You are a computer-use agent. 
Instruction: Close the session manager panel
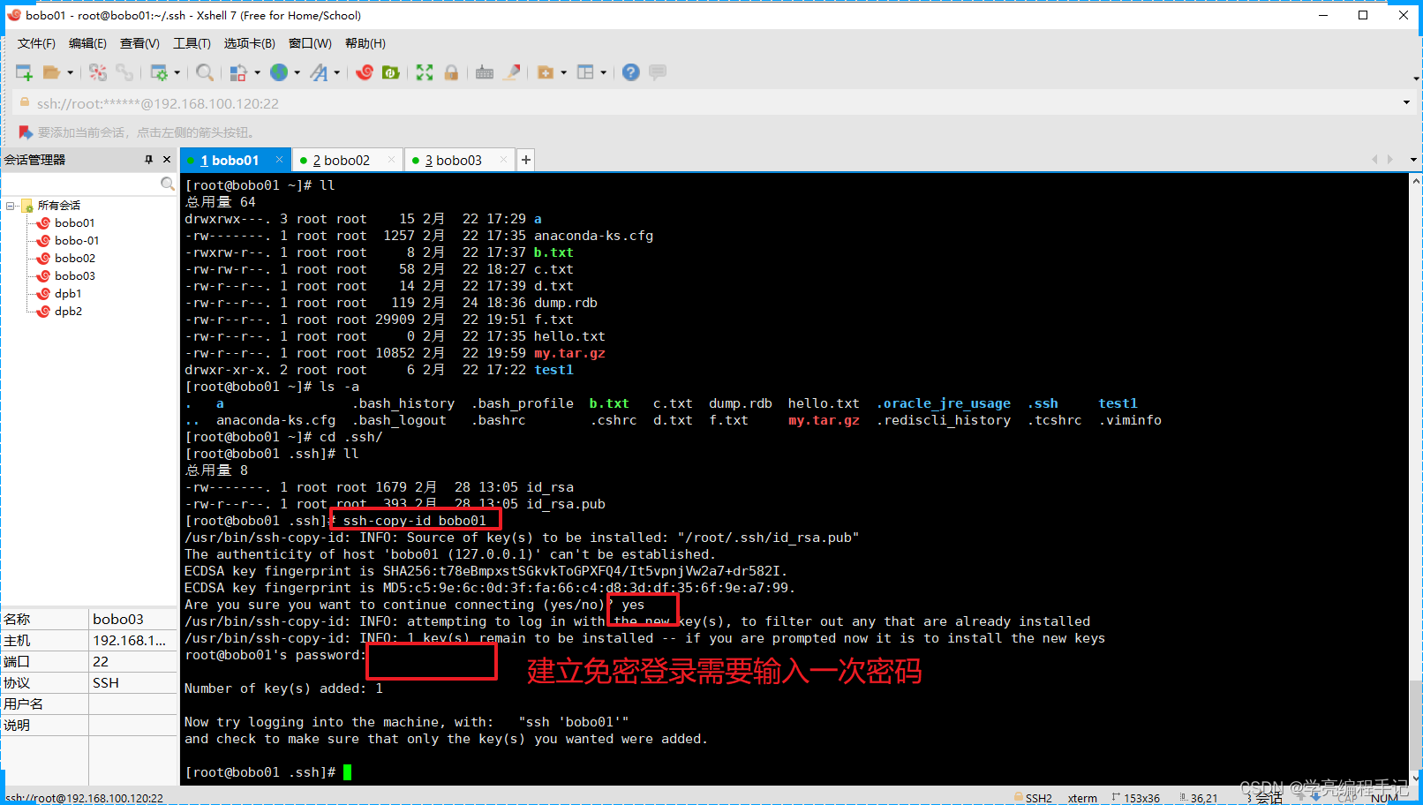pos(167,160)
